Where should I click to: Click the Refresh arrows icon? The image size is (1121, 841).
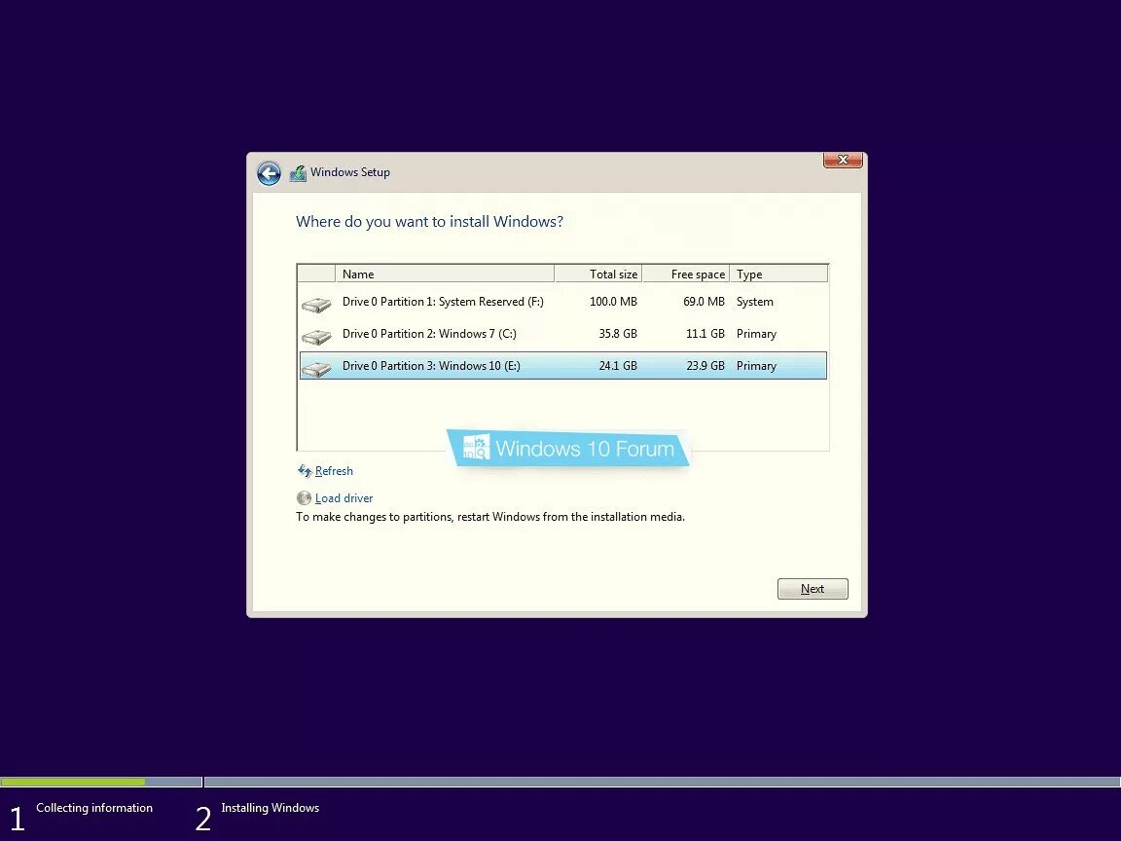point(304,470)
